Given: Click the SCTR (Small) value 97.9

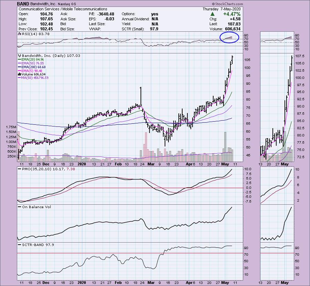Looking at the screenshot, I should point(154,29).
